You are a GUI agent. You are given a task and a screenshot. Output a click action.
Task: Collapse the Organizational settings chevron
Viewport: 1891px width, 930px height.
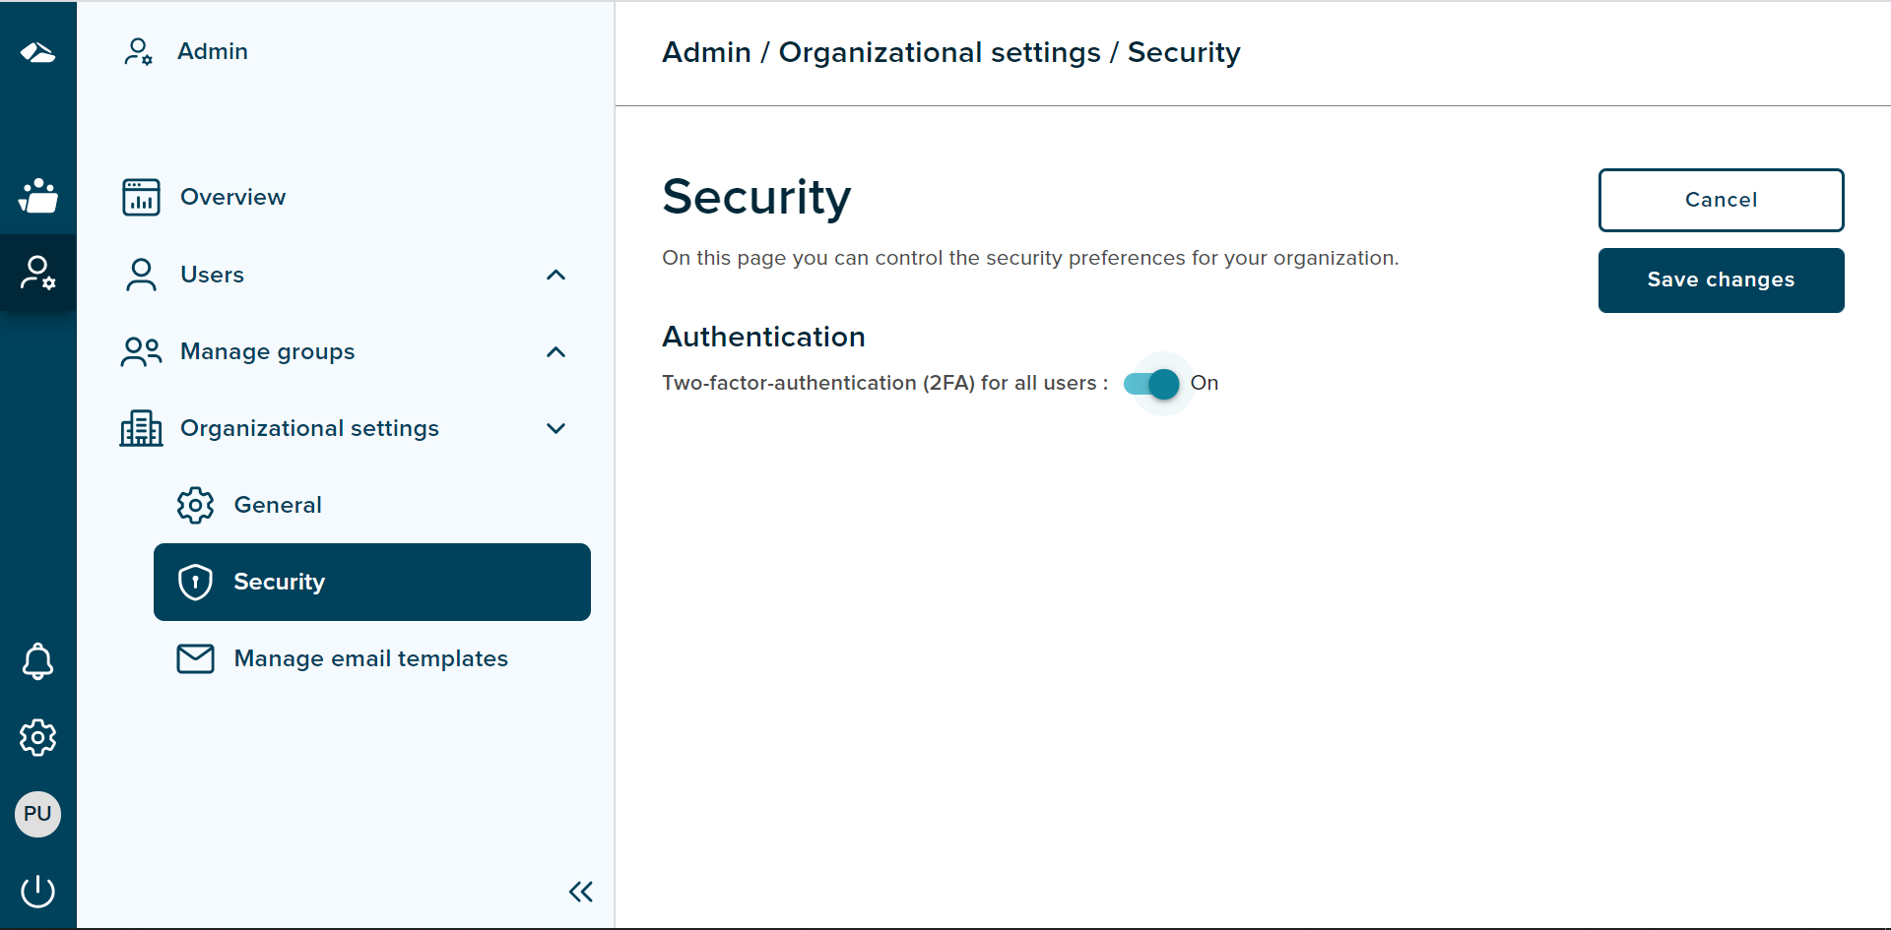coord(555,428)
